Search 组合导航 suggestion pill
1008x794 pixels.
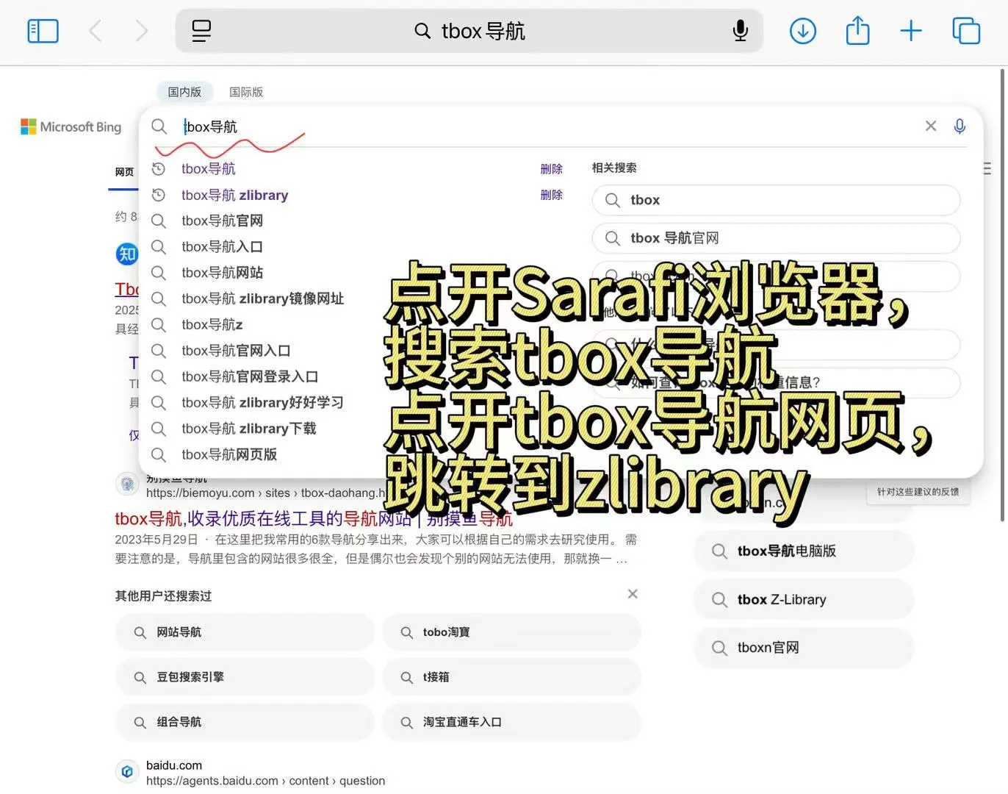pos(245,722)
